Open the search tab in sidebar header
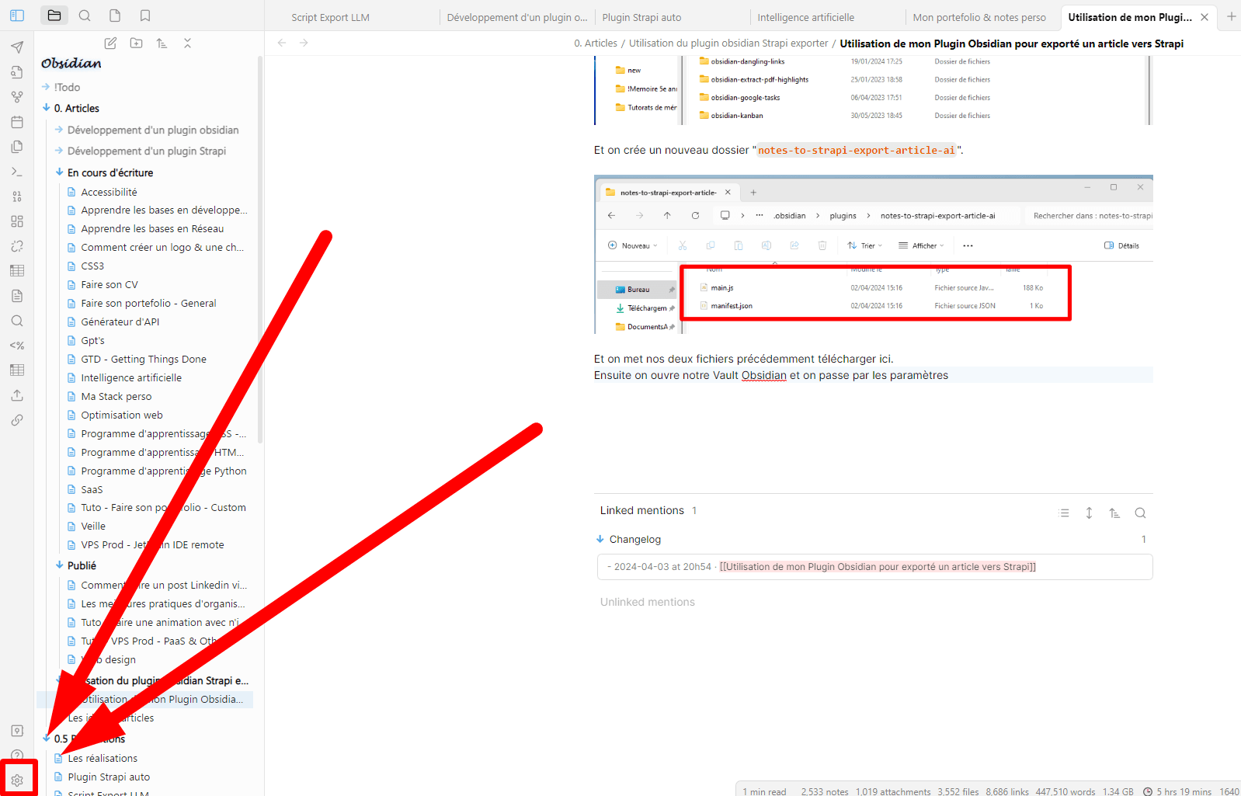The image size is (1241, 796). click(x=85, y=16)
